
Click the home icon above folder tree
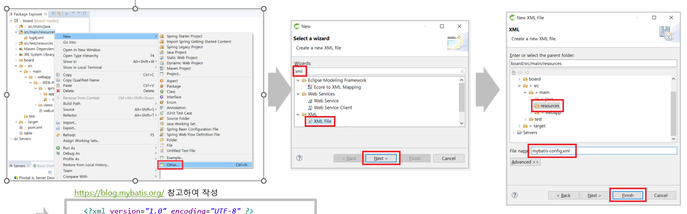coord(514,72)
